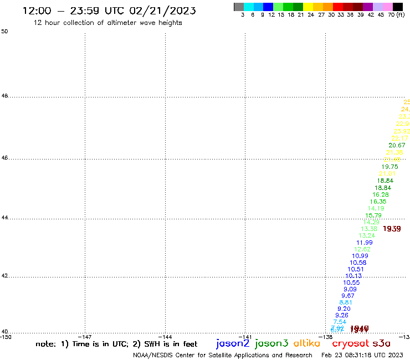Click the cyan swatch in the color legend
Screen dimensions: 410x360
pos(249,7)
